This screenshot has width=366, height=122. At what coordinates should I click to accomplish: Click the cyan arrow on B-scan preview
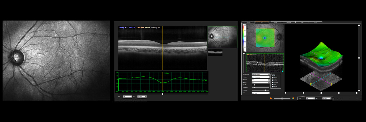point(283,71)
